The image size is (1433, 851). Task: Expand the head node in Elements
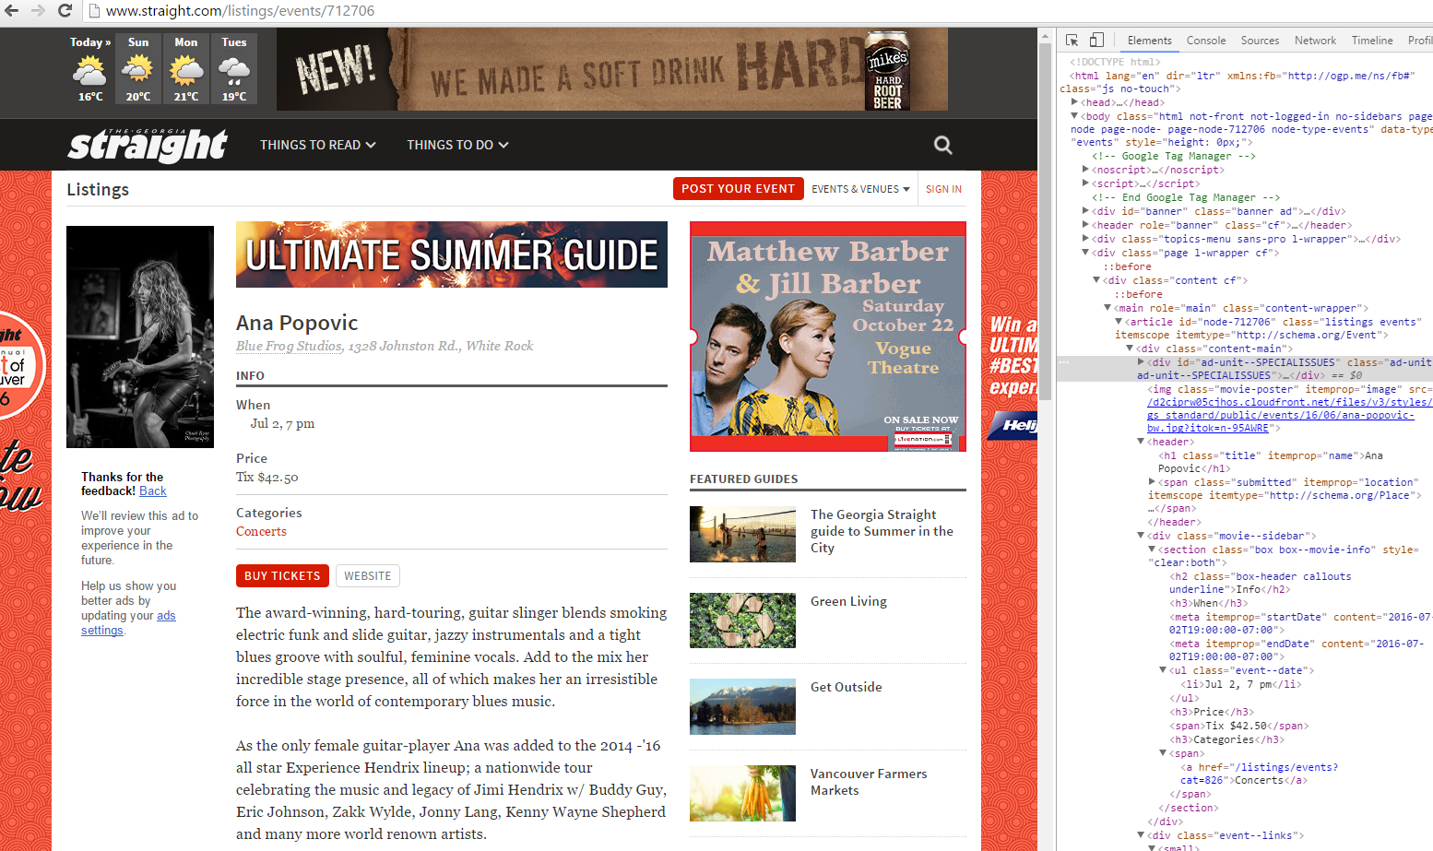1075,102
